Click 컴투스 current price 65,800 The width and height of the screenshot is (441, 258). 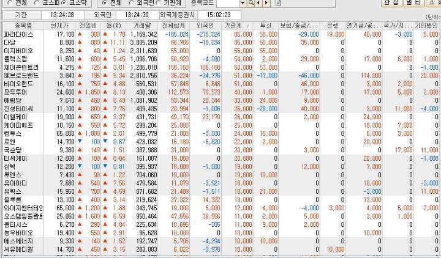click(x=66, y=134)
